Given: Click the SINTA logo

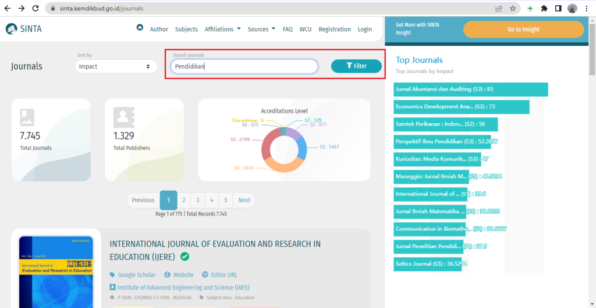Looking at the screenshot, I should [x=23, y=29].
